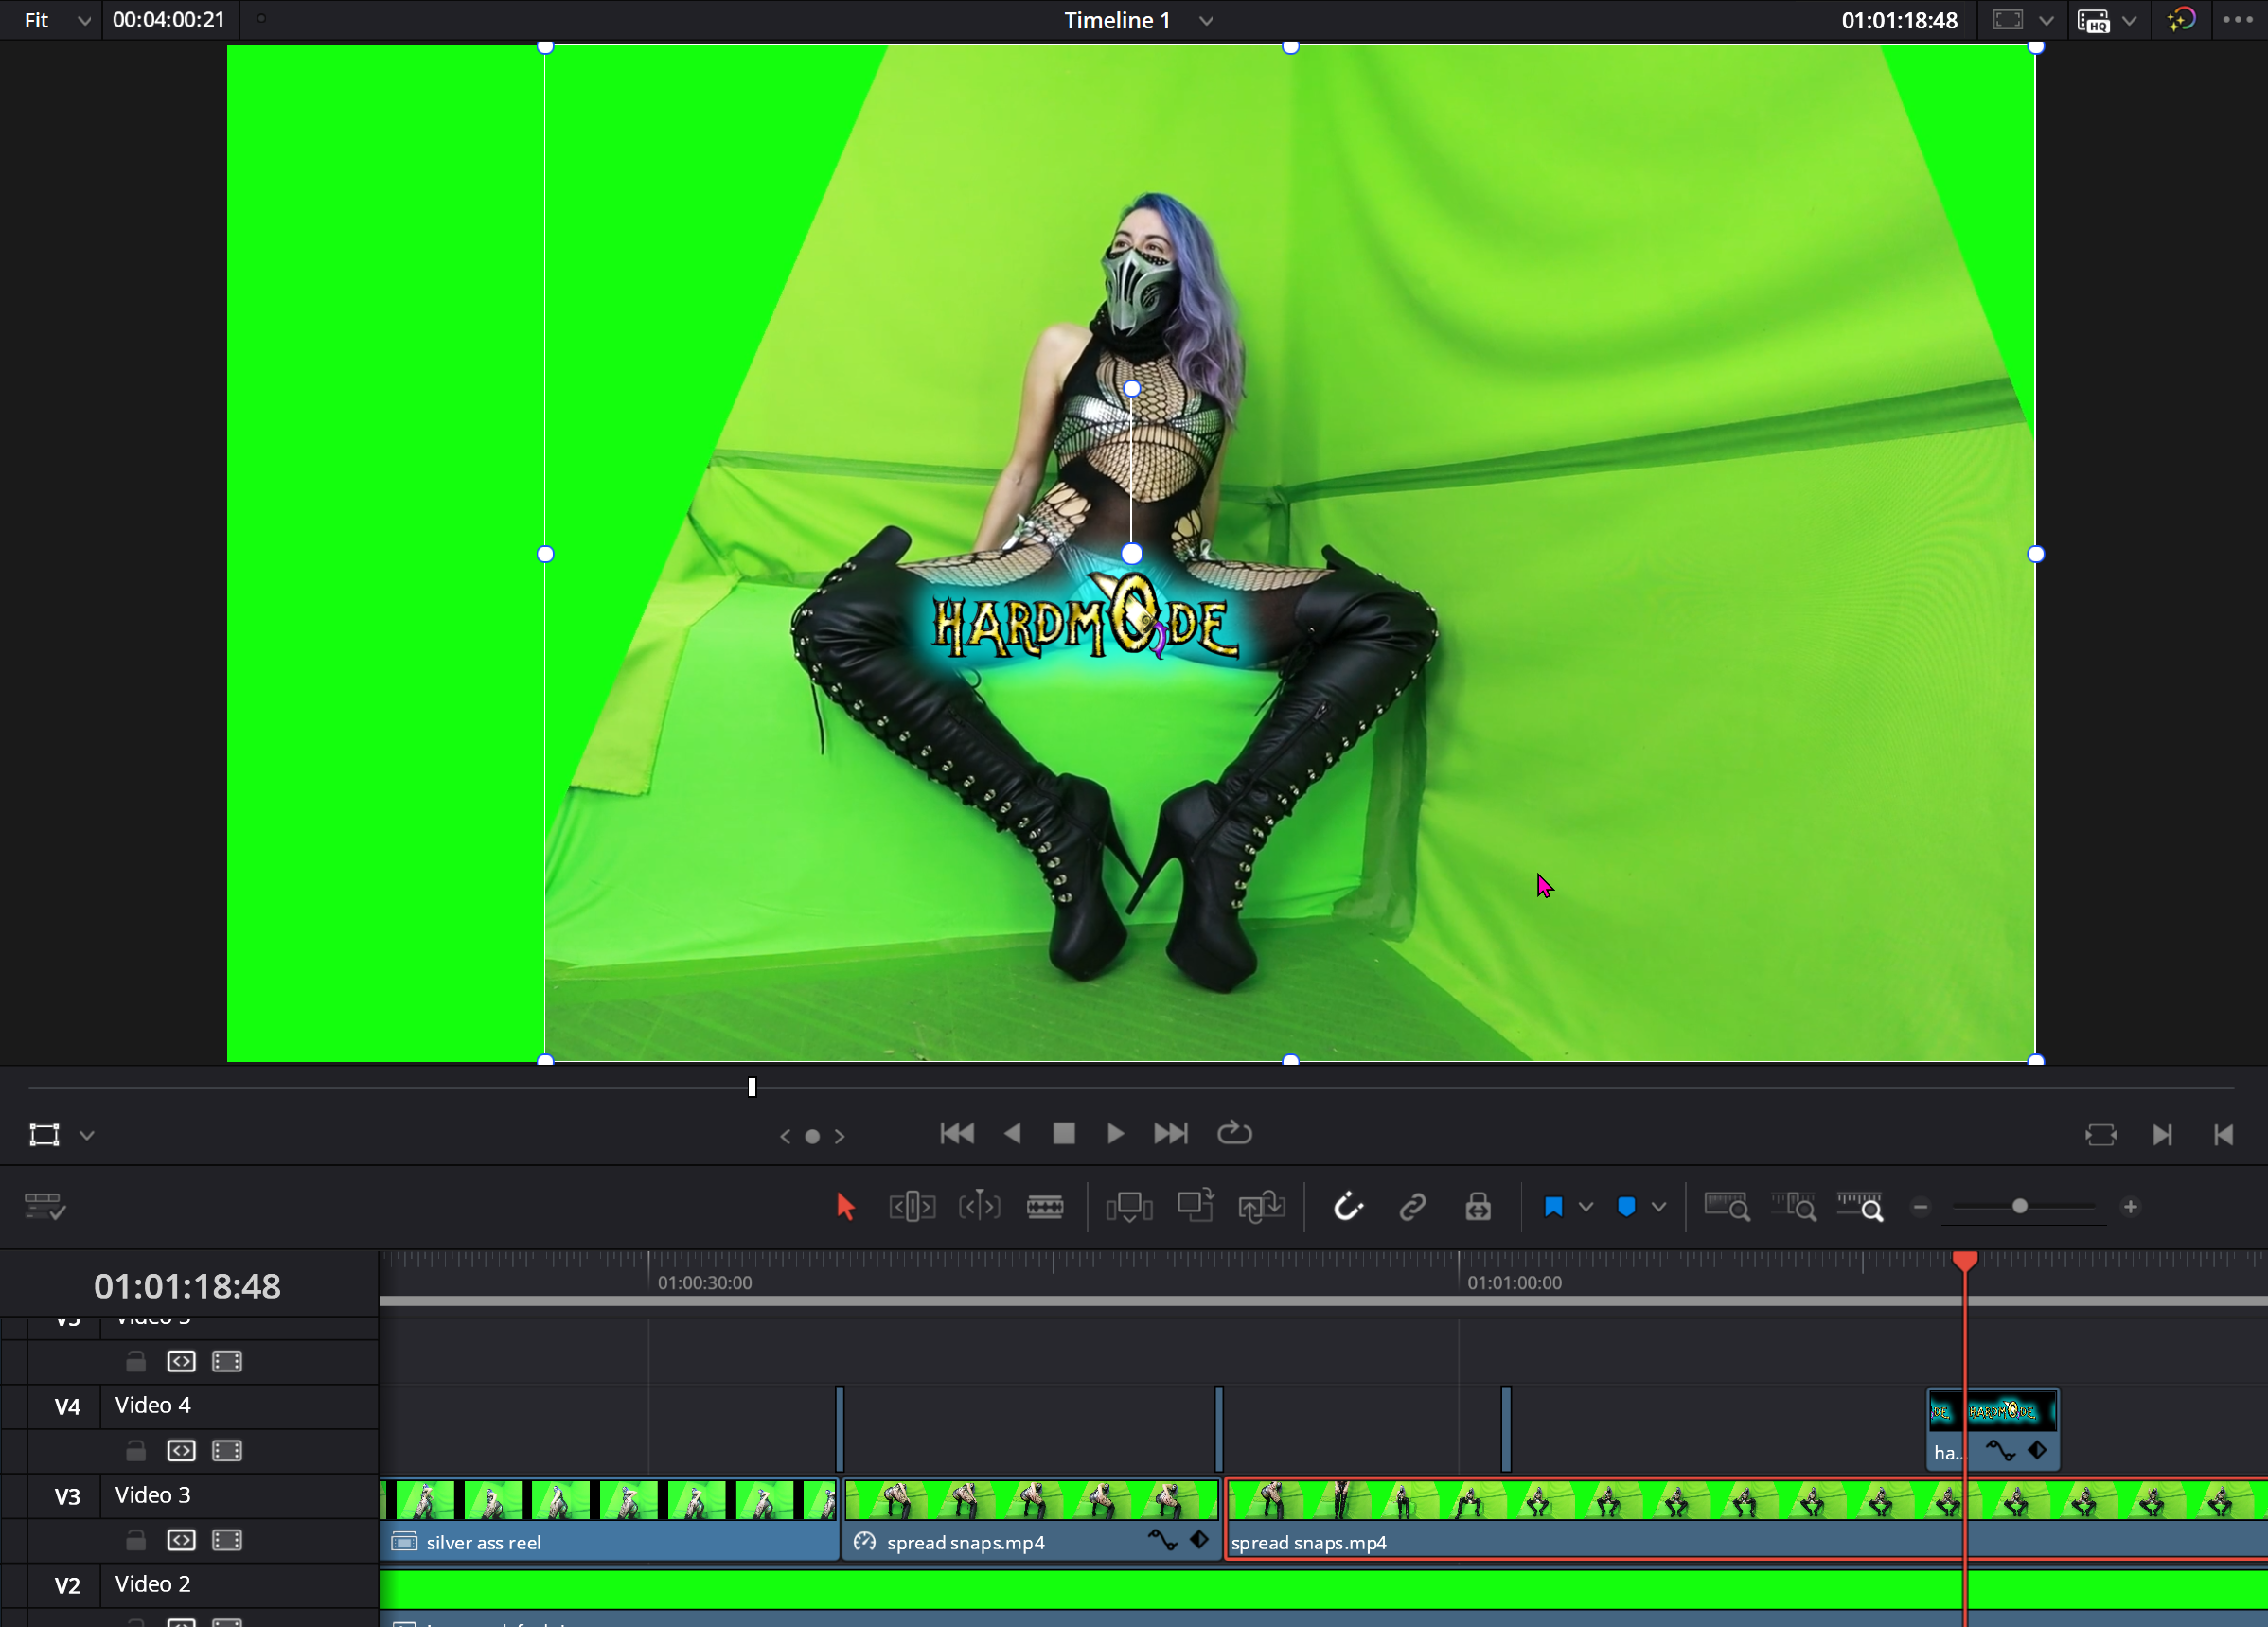Jump to next edit using viewer icon
The image size is (2268, 1627).
click(x=2162, y=1135)
